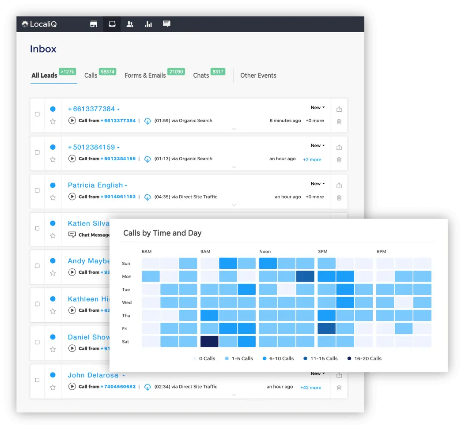This screenshot has width=465, height=430.
Task: Play Andy Maybe's call recording
Action: [x=72, y=272]
